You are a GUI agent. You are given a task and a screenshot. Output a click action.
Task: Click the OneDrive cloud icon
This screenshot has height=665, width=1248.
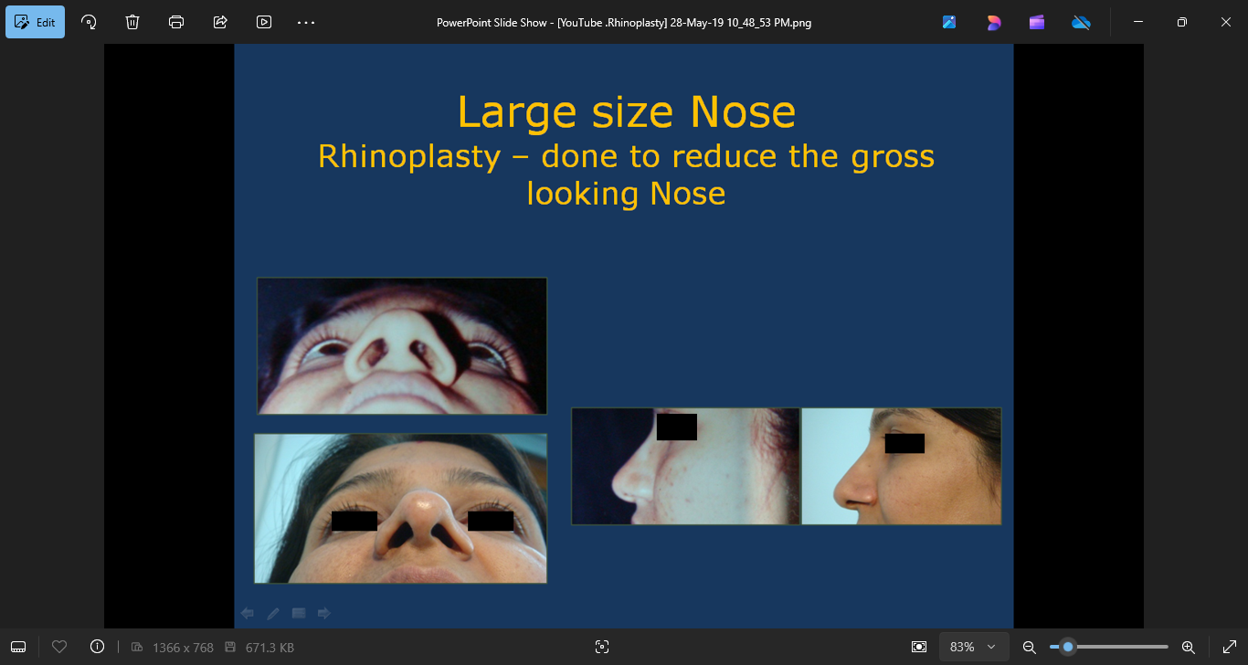pos(1081,22)
